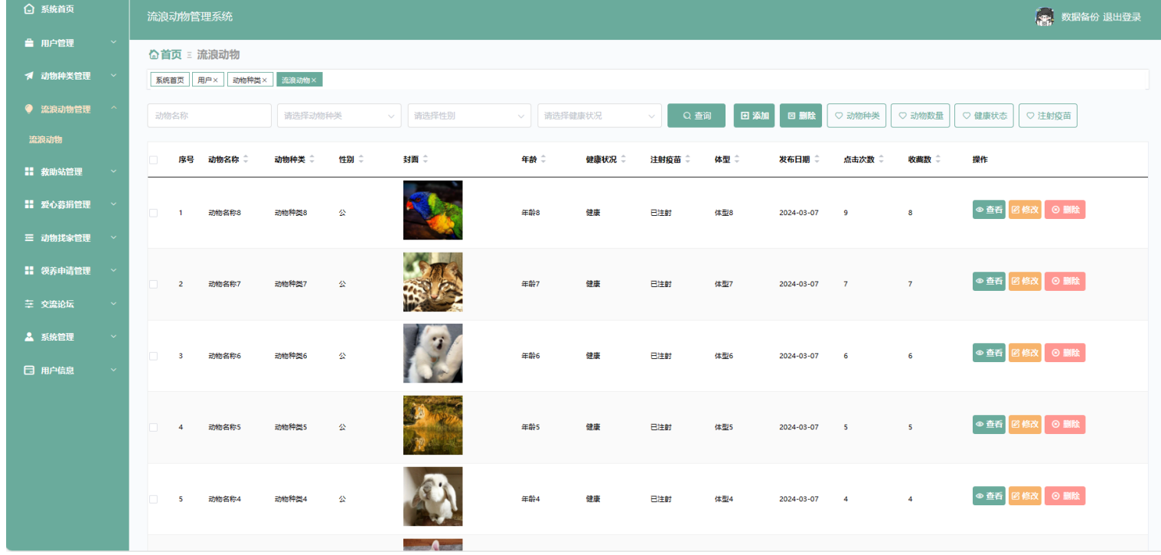The height and width of the screenshot is (555, 1161).
Task: Open the 注射疫苗 statistics button
Action: click(x=1048, y=116)
